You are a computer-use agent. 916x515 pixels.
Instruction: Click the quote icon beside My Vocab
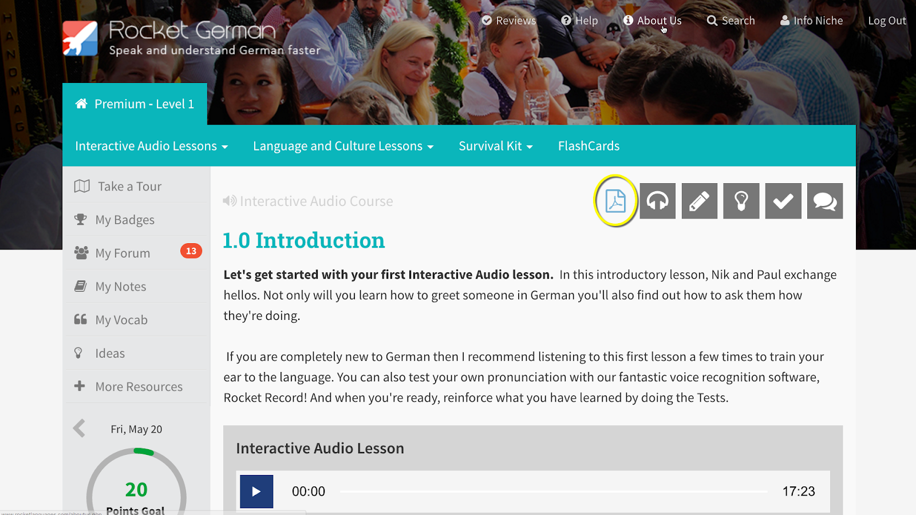(x=81, y=319)
